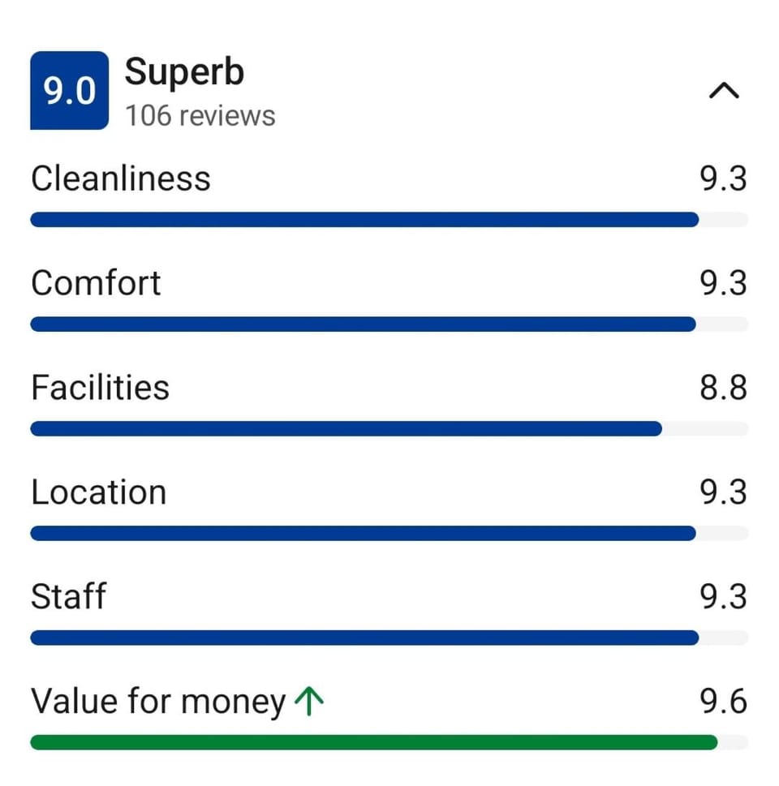Select the Facilities category label
This screenshot has width=779, height=786.
pos(101,388)
